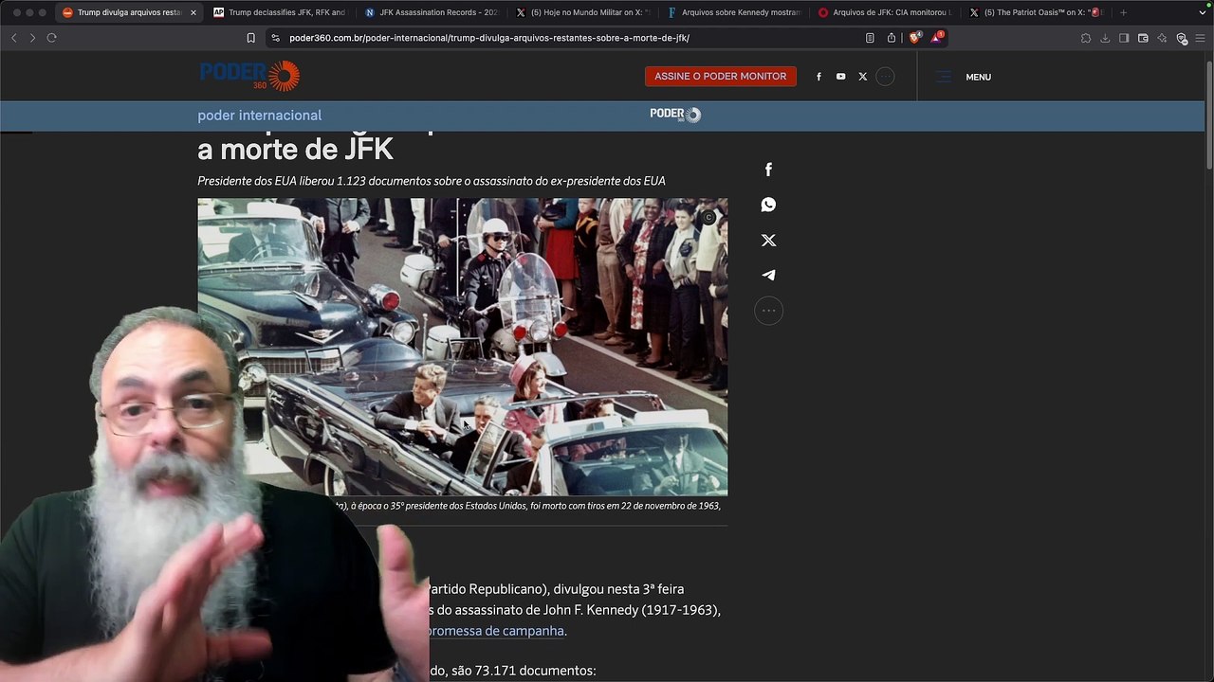Switch to Arquivos de JFK: CIA monitorou tab
1214x682 pixels.
tap(886, 12)
